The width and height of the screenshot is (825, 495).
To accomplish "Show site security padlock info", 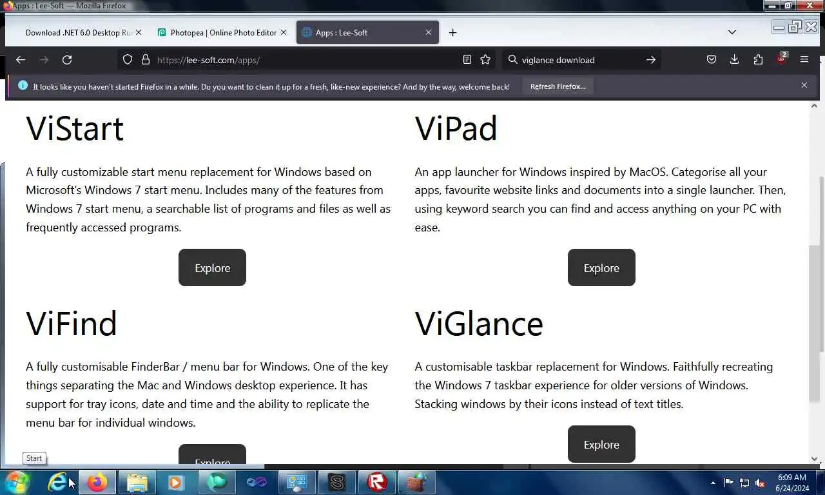I will pos(146,60).
